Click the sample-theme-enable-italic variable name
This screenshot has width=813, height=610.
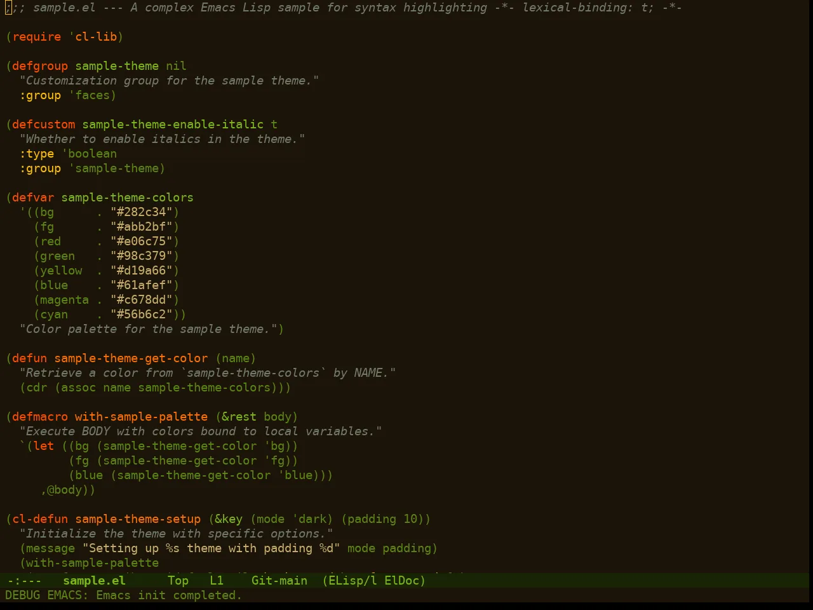point(173,125)
